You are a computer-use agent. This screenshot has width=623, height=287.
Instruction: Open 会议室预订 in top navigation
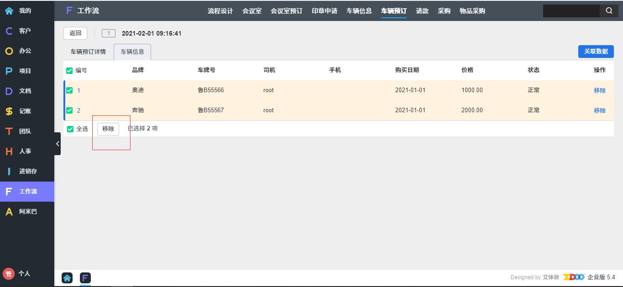tap(286, 11)
